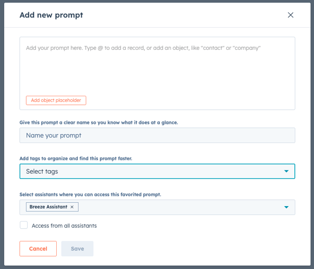Click the Select tags dropdown arrow

click(286, 171)
